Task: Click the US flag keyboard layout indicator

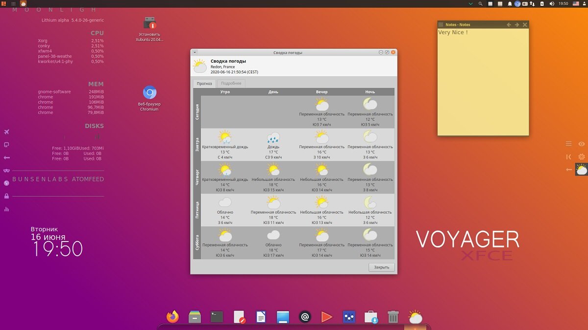Action: click(576, 3)
